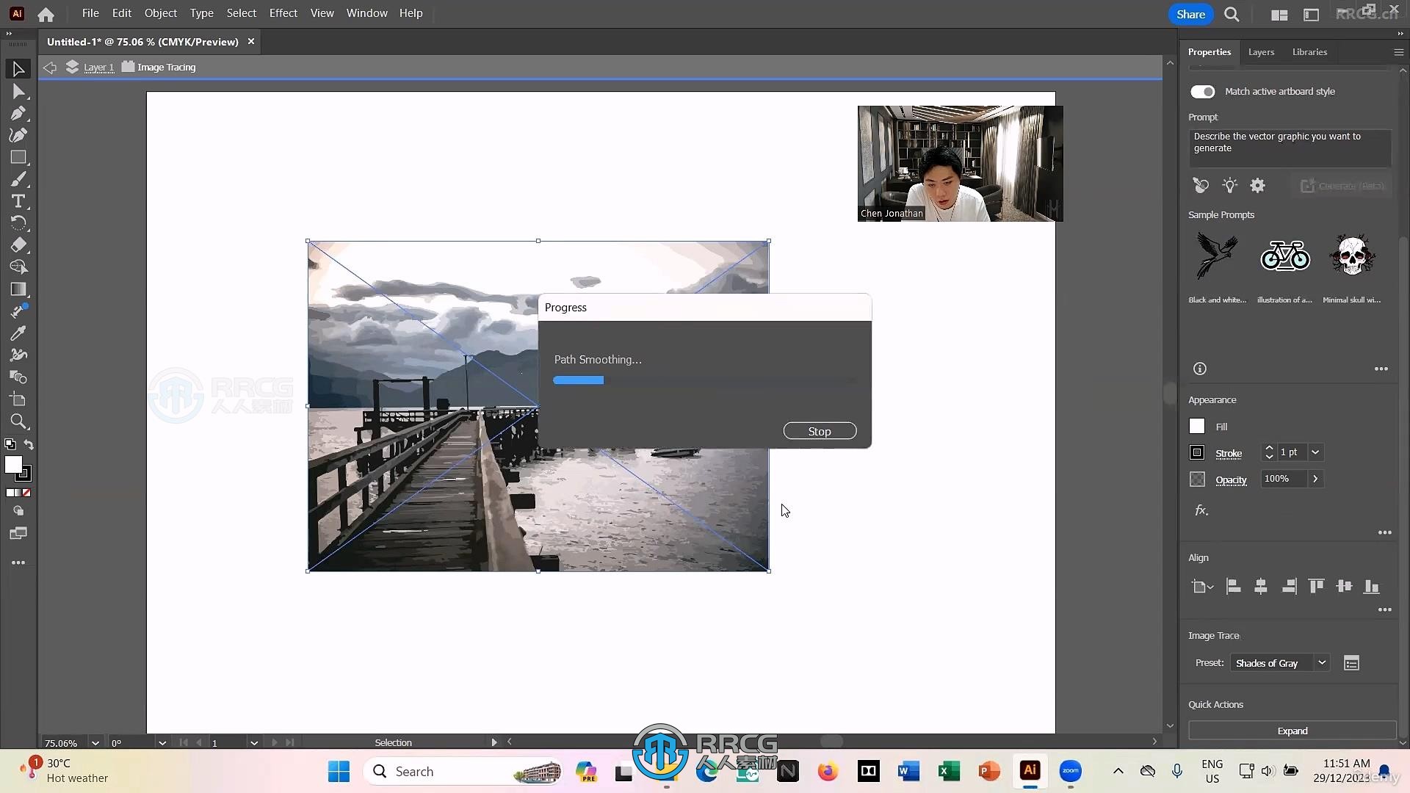Screen dimensions: 1410x793
Task: Click the taskbar Search box
Action: [x=463, y=771]
